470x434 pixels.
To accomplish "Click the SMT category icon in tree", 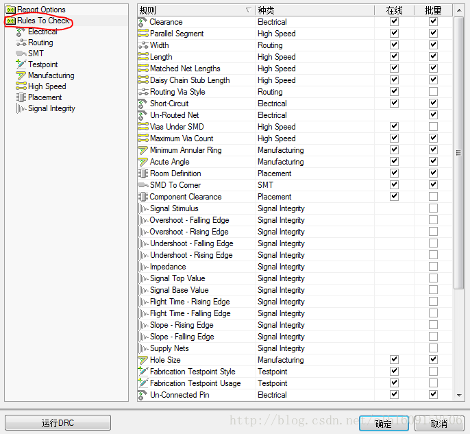I will point(21,53).
